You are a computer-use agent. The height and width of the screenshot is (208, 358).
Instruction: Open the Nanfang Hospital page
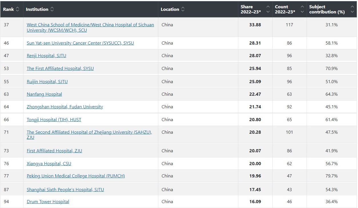(x=44, y=94)
